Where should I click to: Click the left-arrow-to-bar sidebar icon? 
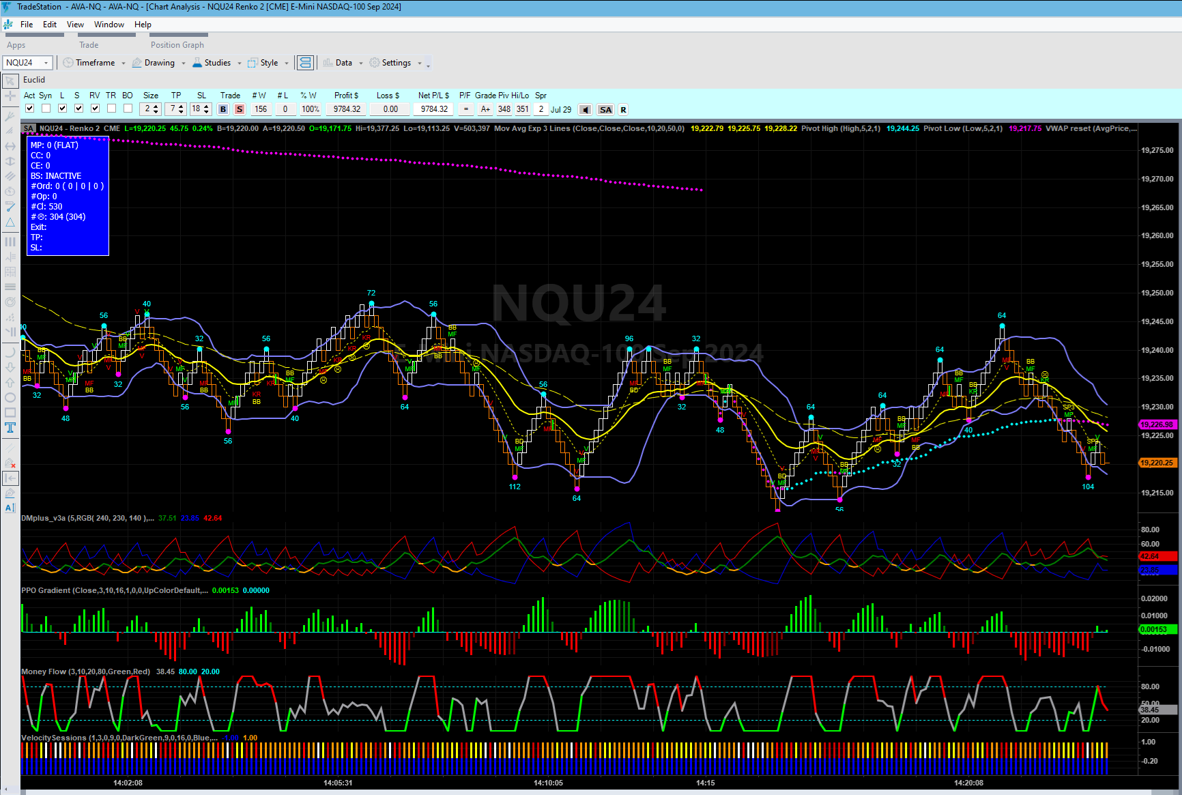tap(10, 478)
